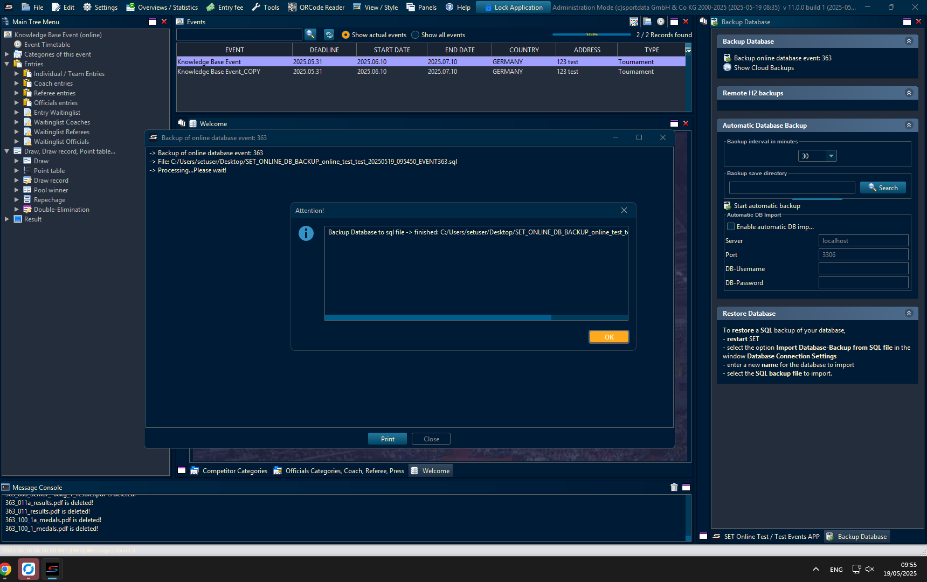The height and width of the screenshot is (582, 927).
Task: Click OK in the Attention dialog
Action: [609, 337]
